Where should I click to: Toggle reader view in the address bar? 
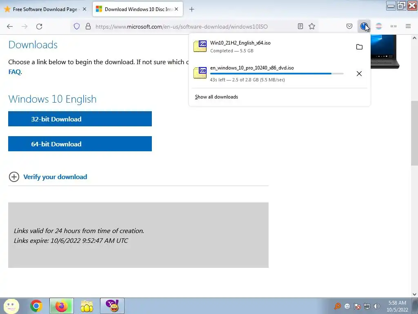tap(300, 26)
